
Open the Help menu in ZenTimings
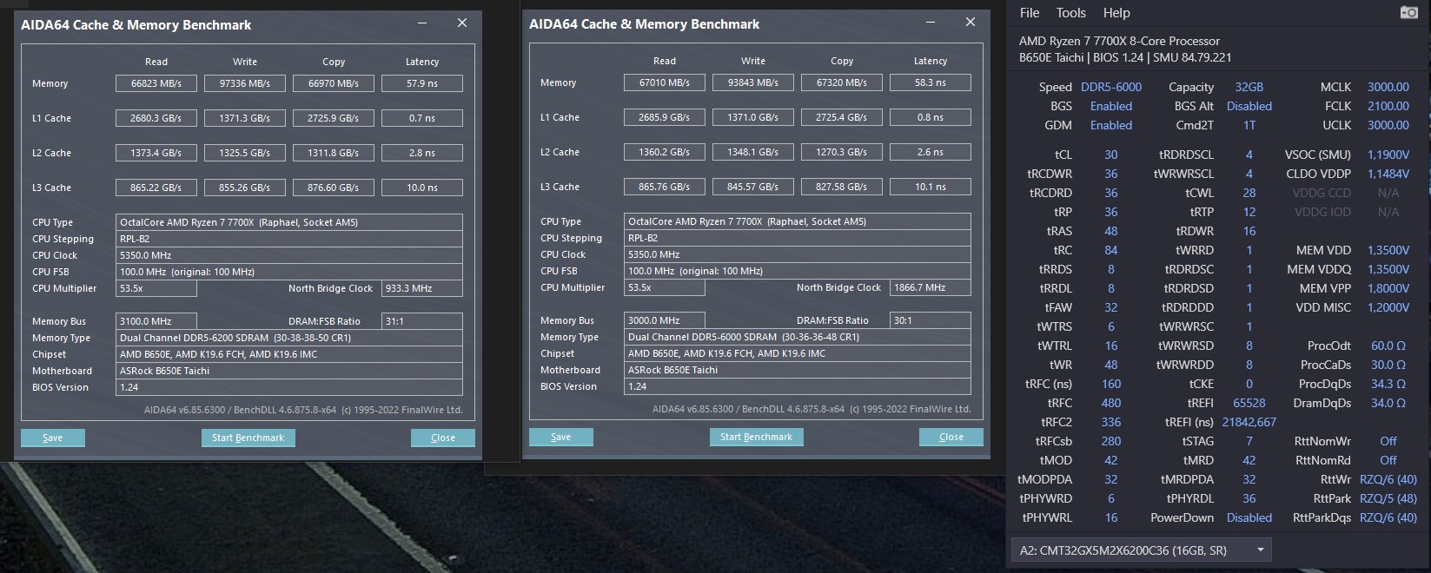[1116, 12]
